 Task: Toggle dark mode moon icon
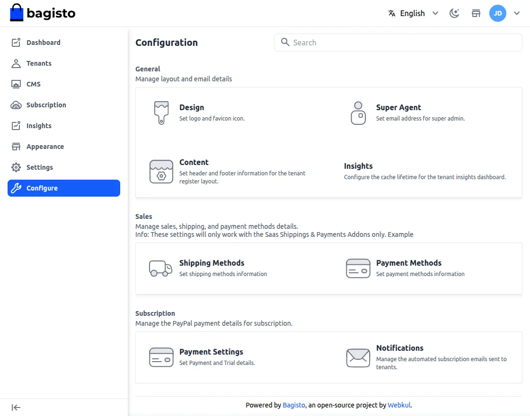(x=454, y=13)
